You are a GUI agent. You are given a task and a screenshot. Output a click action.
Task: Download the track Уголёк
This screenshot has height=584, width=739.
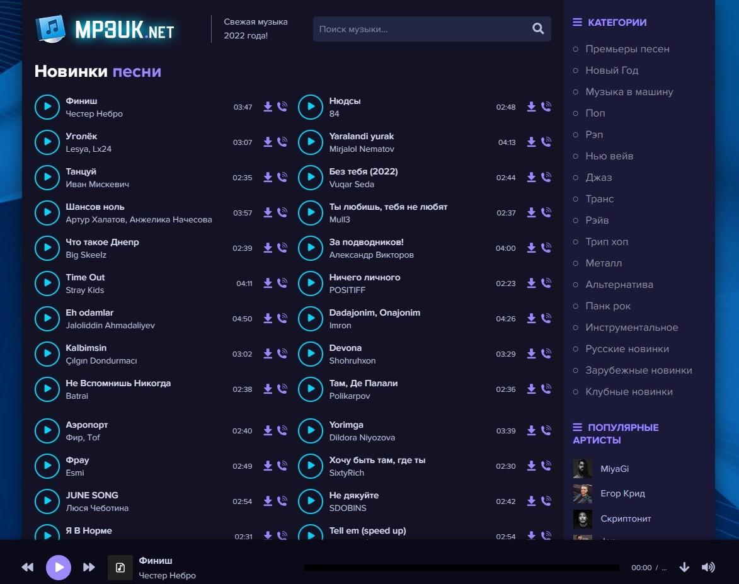(268, 142)
